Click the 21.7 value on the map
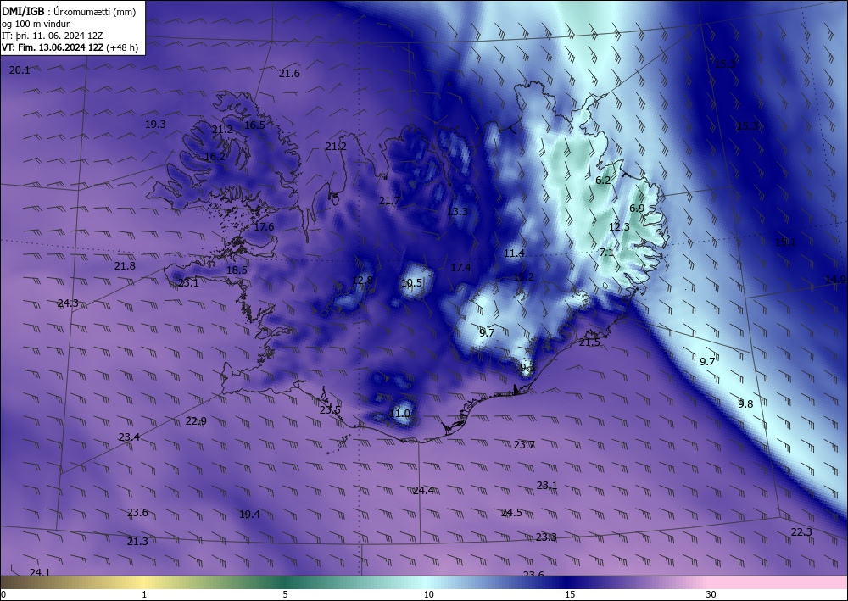 pos(389,201)
